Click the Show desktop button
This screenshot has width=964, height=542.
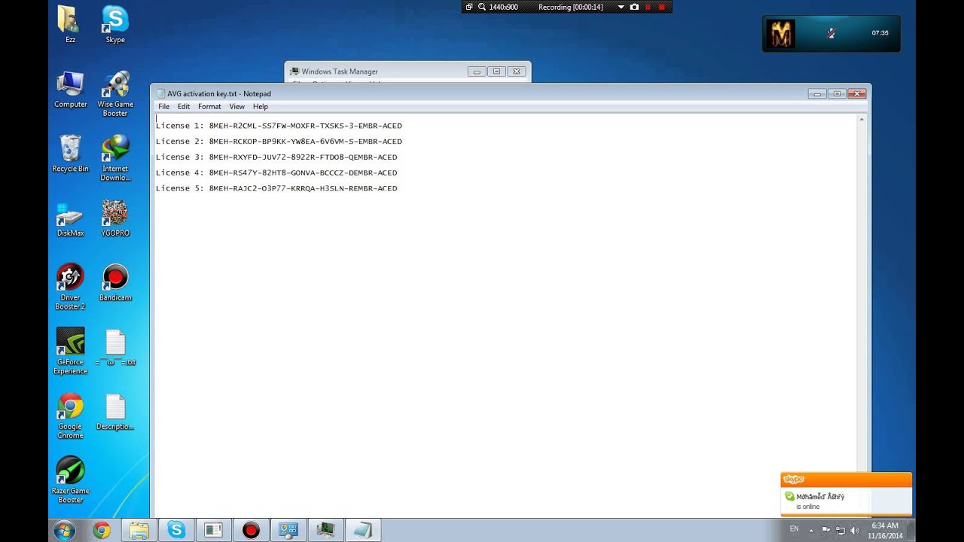click(911, 530)
